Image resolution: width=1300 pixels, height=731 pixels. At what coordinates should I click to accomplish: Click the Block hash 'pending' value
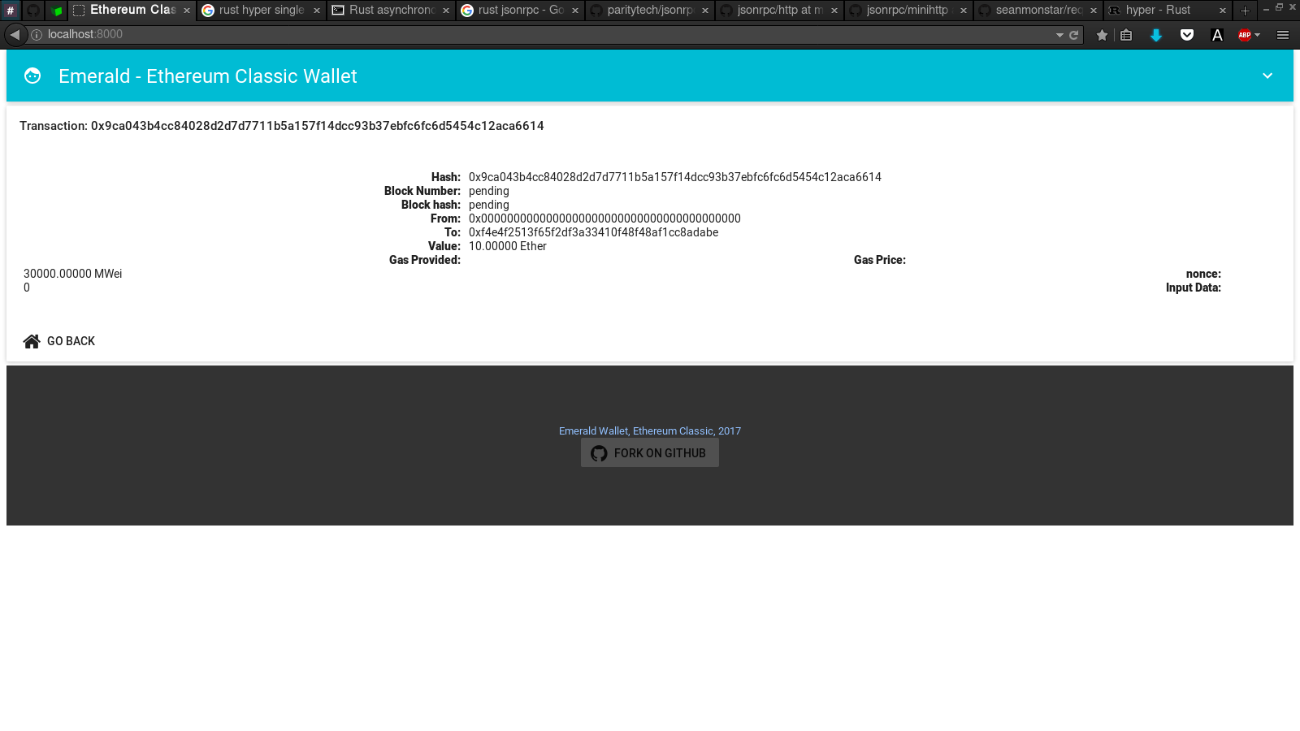(x=489, y=205)
